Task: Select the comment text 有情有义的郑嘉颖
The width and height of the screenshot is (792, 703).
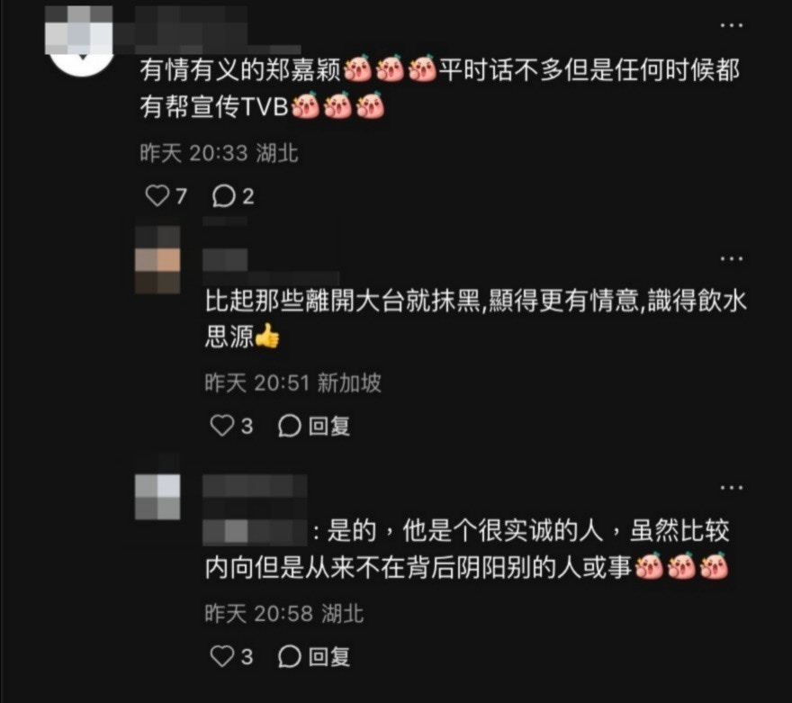Action: click(241, 69)
